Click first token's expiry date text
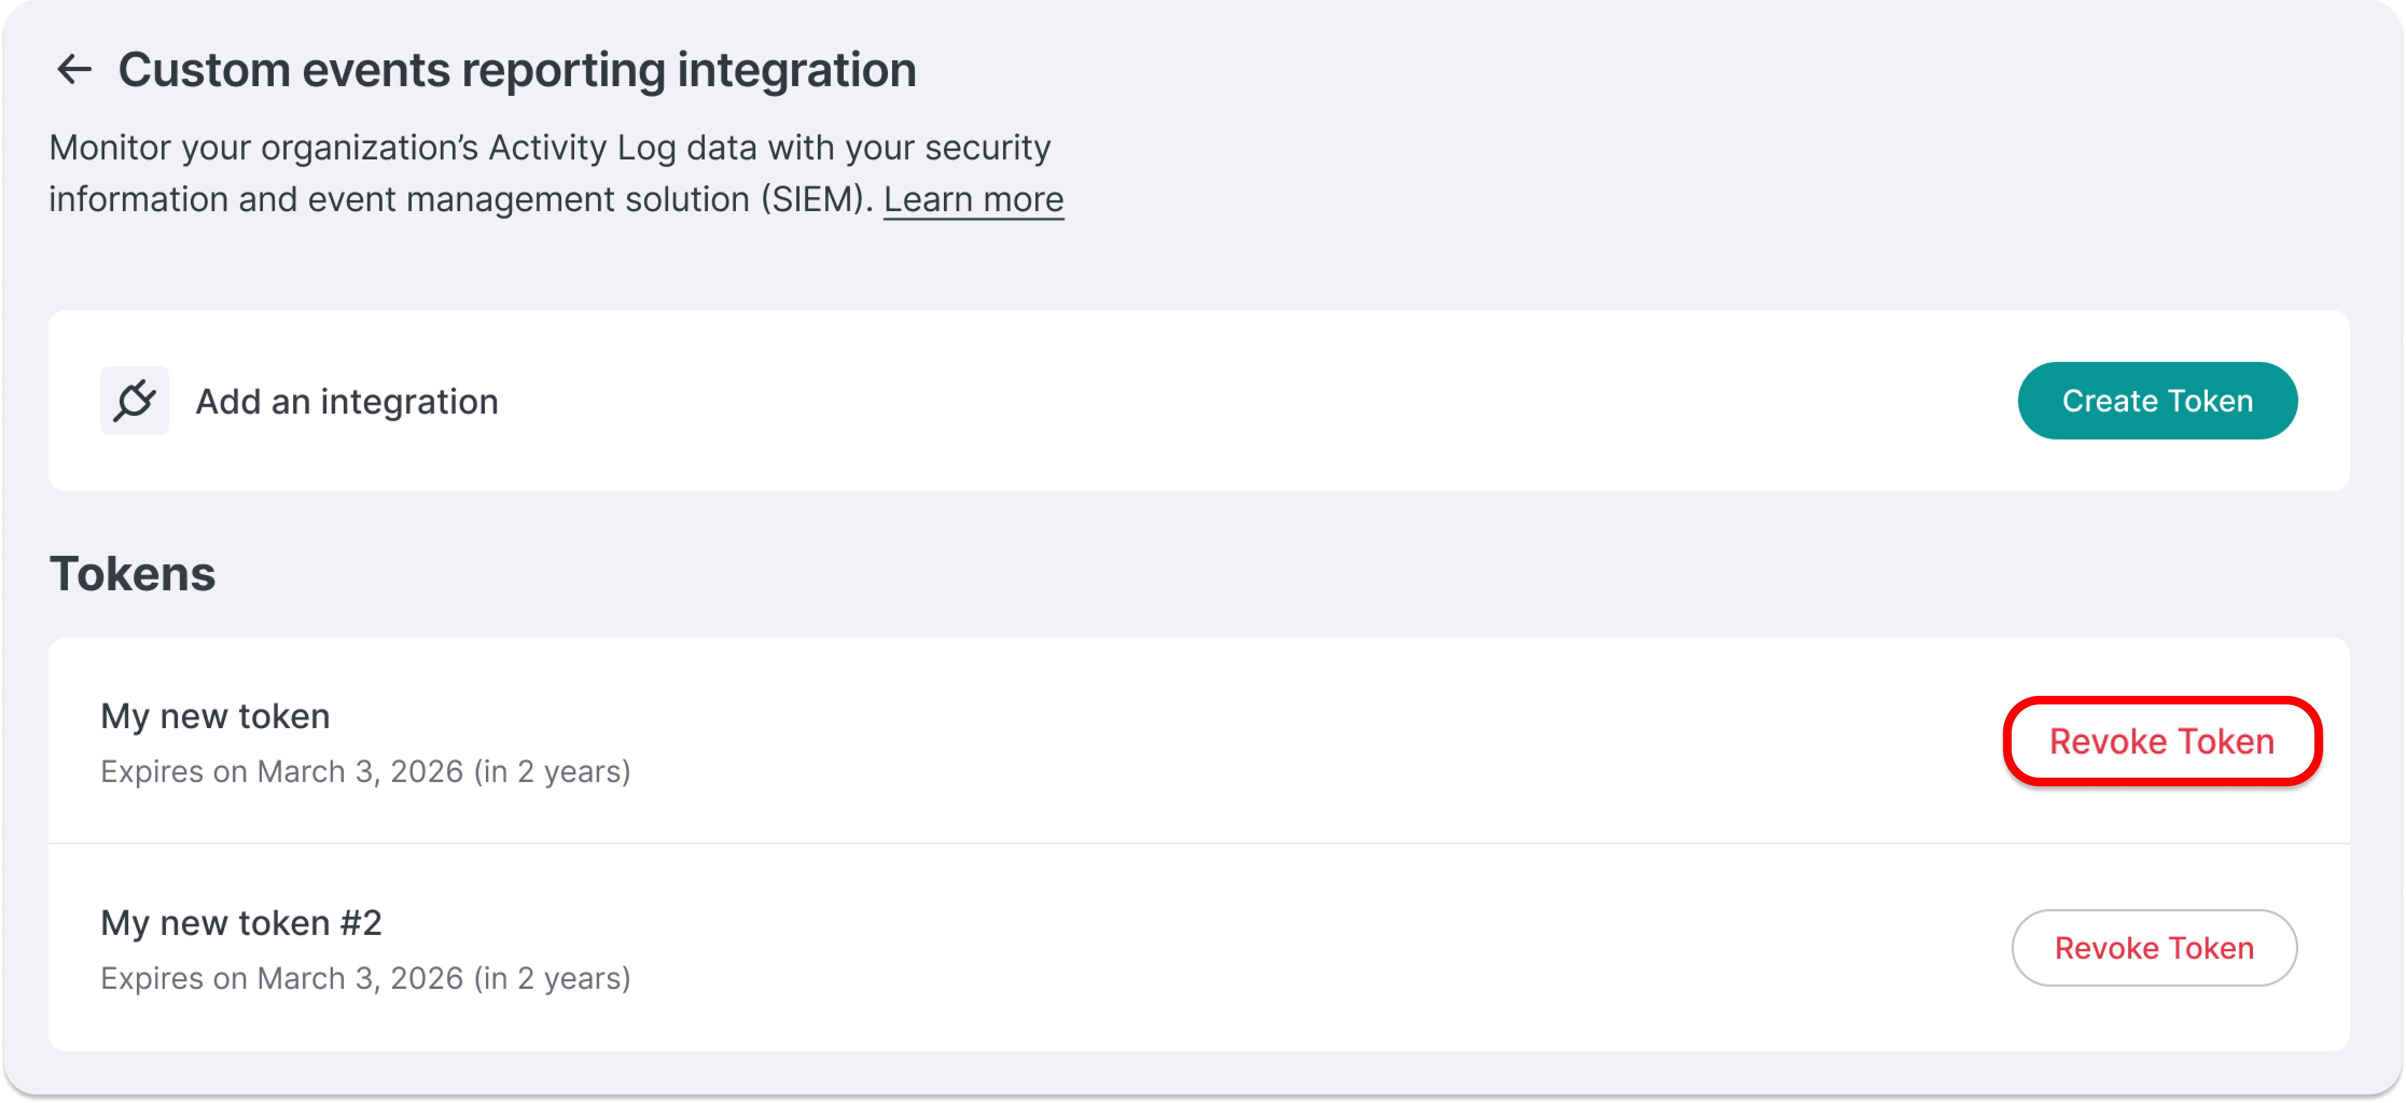This screenshot has width=2406, height=1103. (365, 771)
